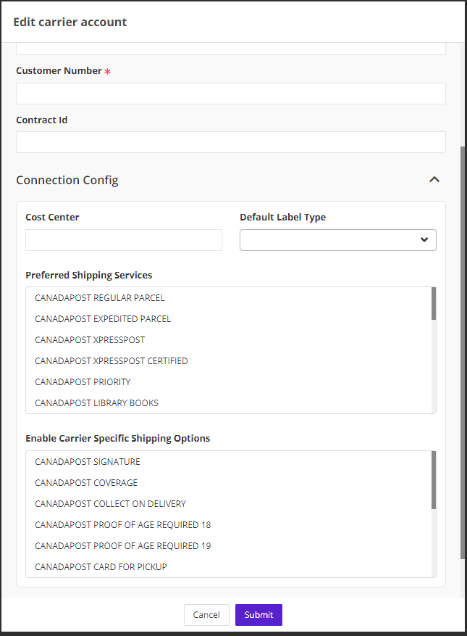The height and width of the screenshot is (636, 467).
Task: Enable CANADAPOST PROOF OF AGE REQUIRED 19
Action: coord(122,545)
